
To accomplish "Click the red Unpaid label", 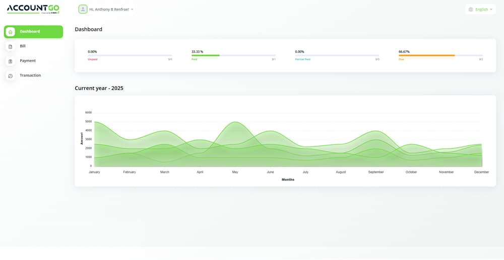I will coord(93,59).
